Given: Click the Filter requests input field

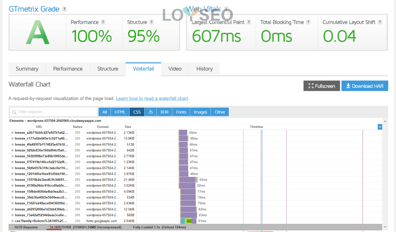Looking at the screenshot, I should pos(53,112).
